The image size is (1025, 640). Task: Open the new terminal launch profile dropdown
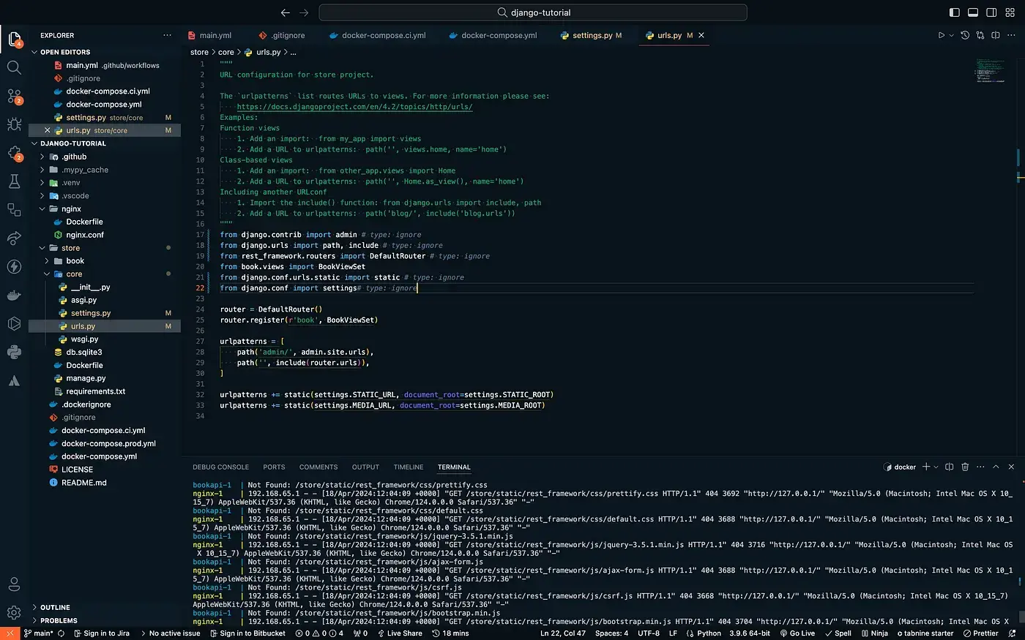pos(936,467)
